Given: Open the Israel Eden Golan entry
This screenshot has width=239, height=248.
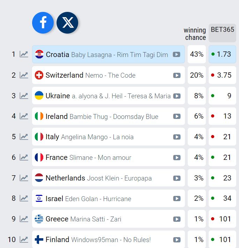Looking at the screenshot, I should click(109, 198).
